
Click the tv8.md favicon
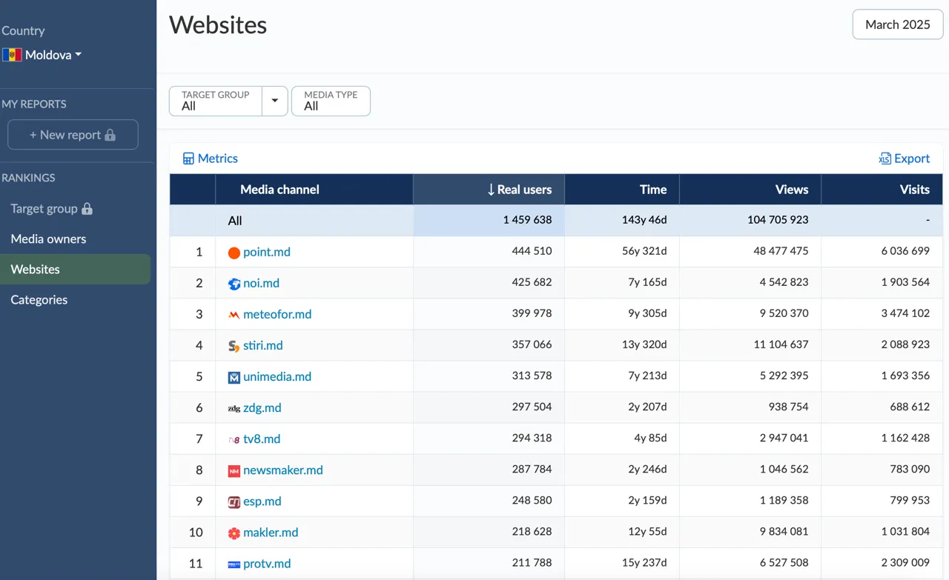click(234, 439)
